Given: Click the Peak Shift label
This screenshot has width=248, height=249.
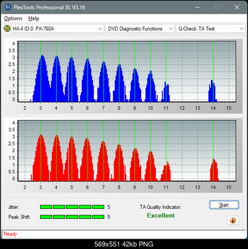Looking at the screenshot, I should pos(20,217).
